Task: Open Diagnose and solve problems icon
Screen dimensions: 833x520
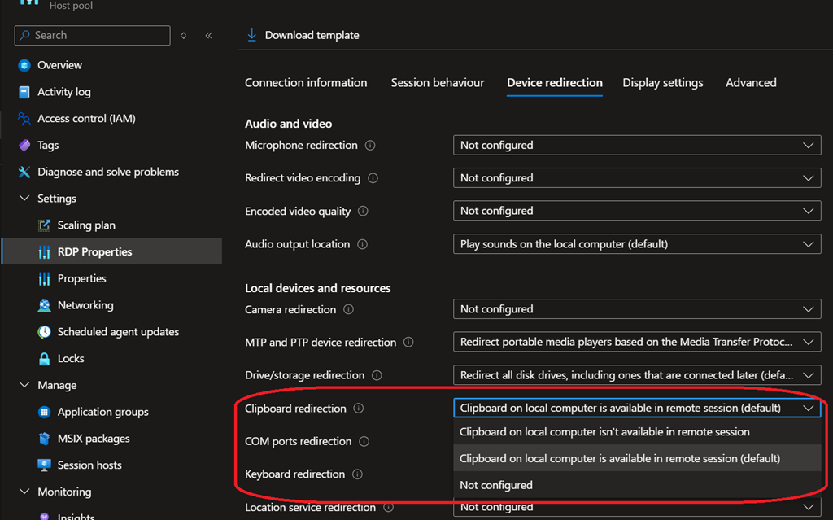Action: click(24, 173)
